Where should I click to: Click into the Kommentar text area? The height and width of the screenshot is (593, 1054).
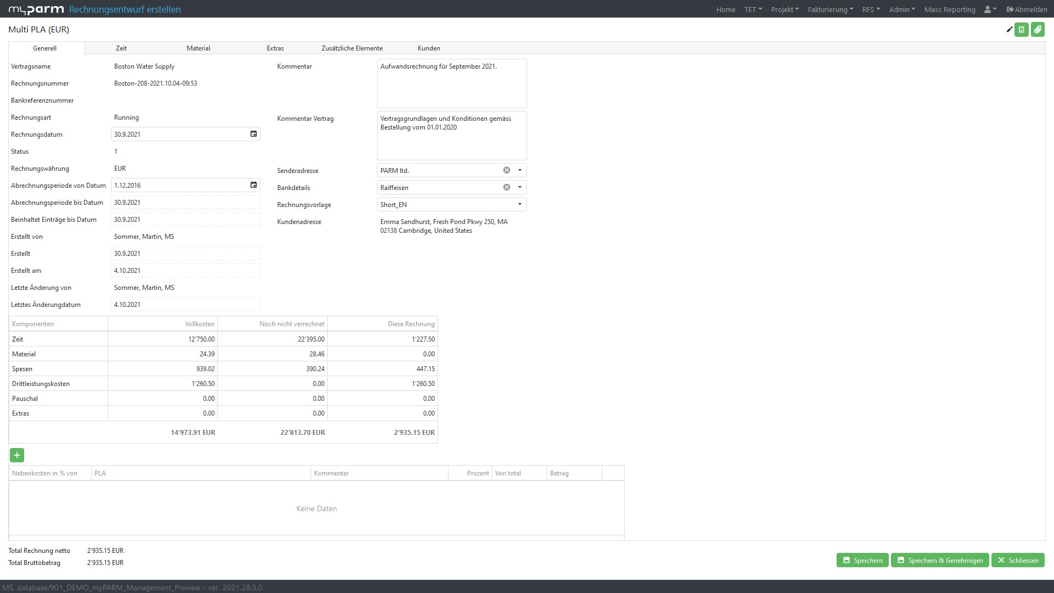451,83
